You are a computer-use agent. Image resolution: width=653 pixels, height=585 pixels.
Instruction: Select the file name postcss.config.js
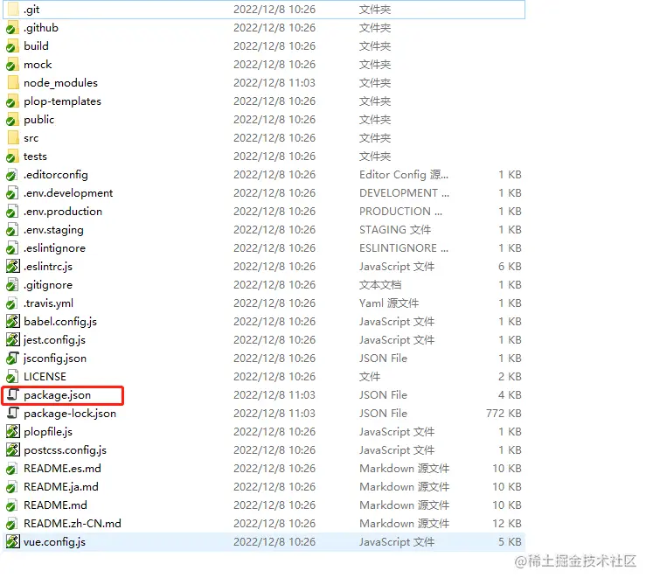click(x=65, y=450)
